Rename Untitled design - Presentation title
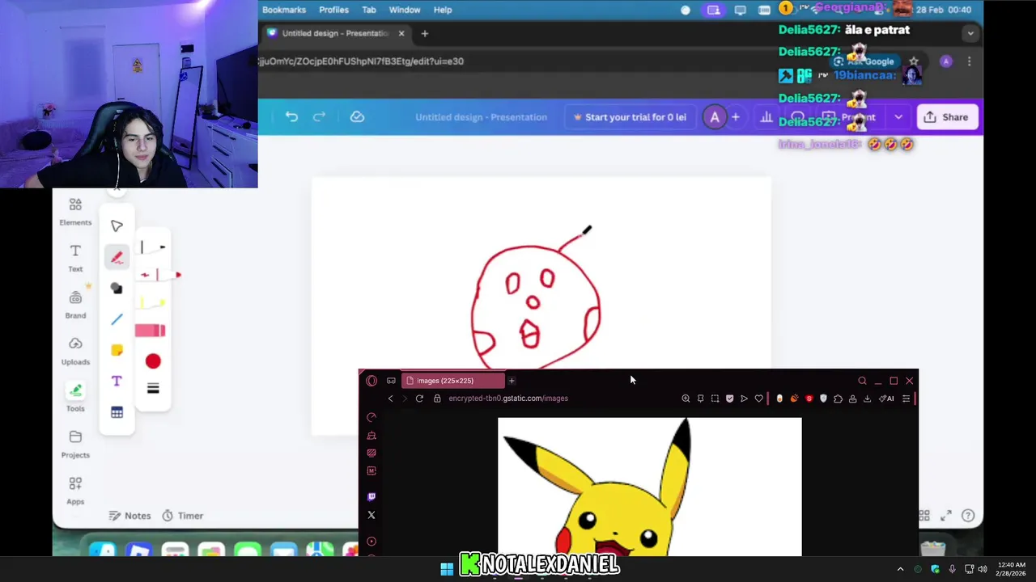 [481, 117]
